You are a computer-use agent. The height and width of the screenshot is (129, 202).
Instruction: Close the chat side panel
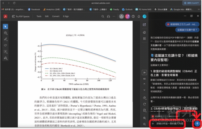tap(198, 16)
